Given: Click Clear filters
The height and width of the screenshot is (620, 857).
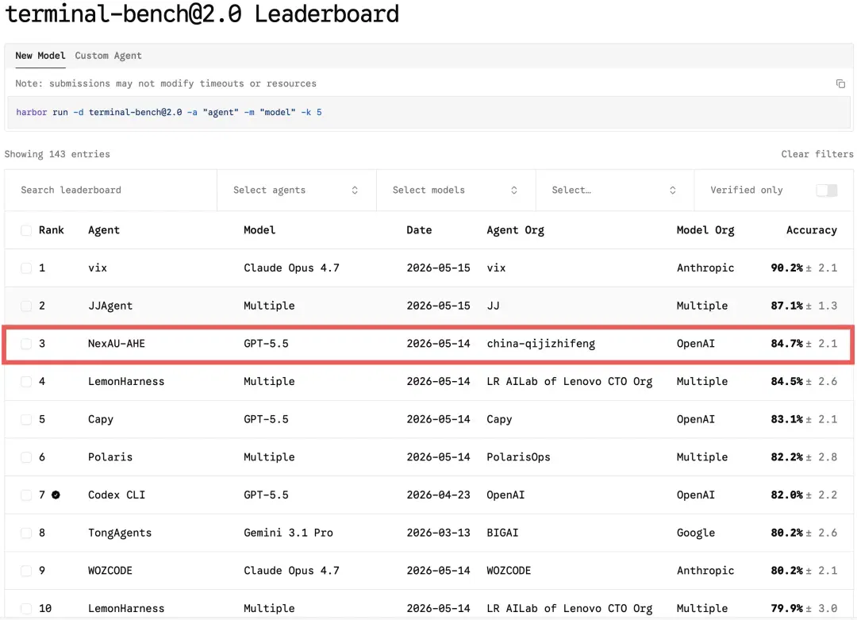Looking at the screenshot, I should [817, 154].
